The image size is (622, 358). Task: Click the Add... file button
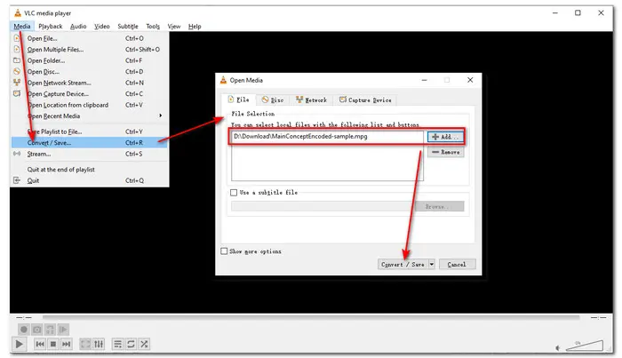pos(445,137)
